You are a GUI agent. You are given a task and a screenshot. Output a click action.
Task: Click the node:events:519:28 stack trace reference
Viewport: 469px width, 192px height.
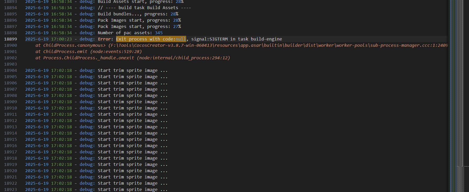[116, 52]
